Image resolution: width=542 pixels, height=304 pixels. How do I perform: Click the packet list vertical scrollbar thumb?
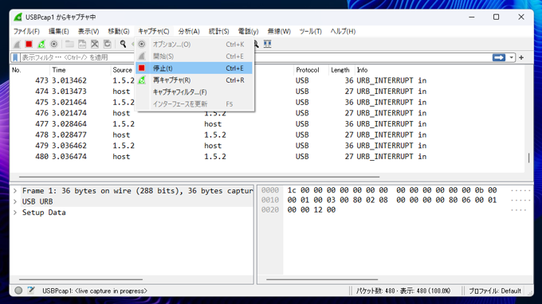click(x=528, y=158)
